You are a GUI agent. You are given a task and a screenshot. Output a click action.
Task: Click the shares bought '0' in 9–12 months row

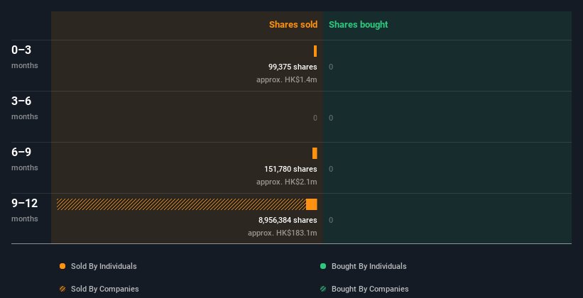[x=331, y=220]
